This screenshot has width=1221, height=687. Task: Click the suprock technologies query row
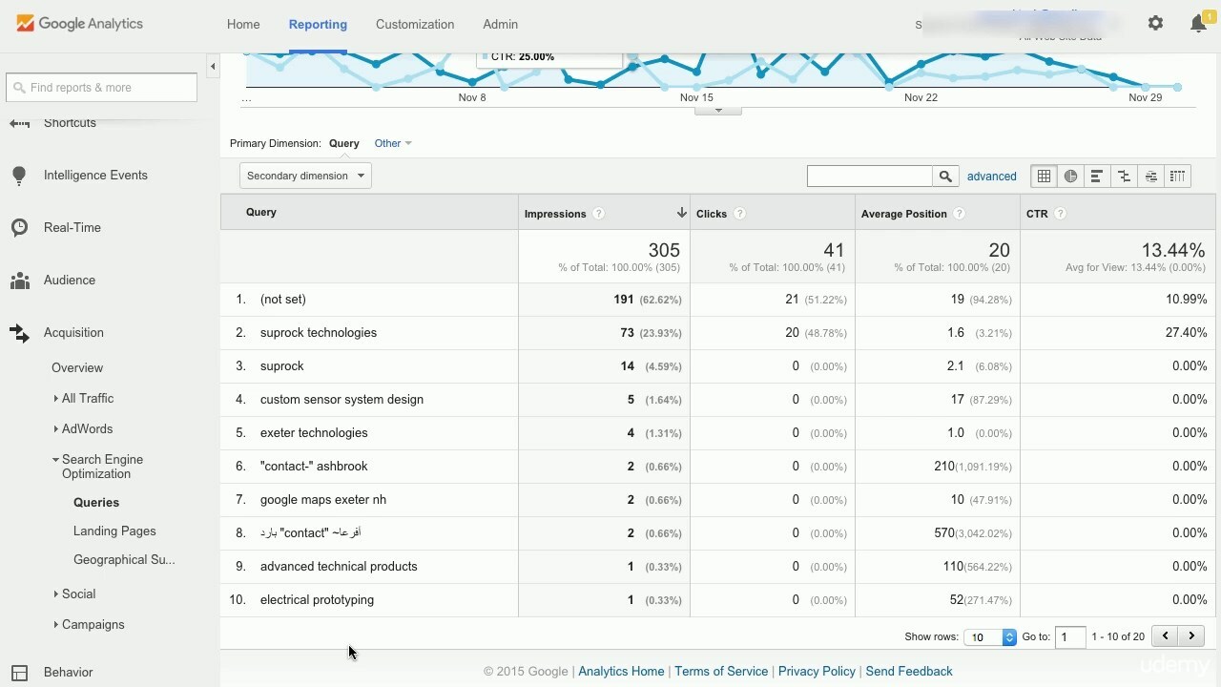(319, 333)
